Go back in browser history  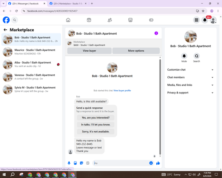[4, 11]
